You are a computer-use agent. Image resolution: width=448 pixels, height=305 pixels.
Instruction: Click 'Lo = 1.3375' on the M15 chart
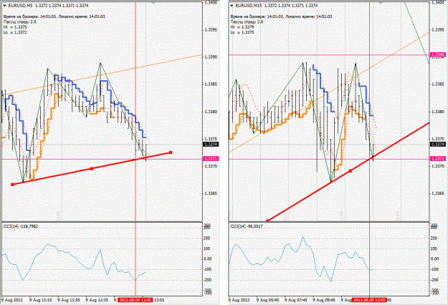pos(242,32)
